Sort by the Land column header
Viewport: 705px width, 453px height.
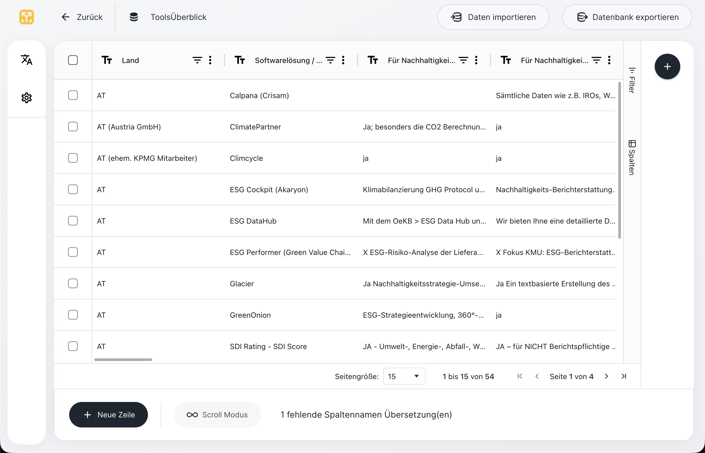(130, 60)
